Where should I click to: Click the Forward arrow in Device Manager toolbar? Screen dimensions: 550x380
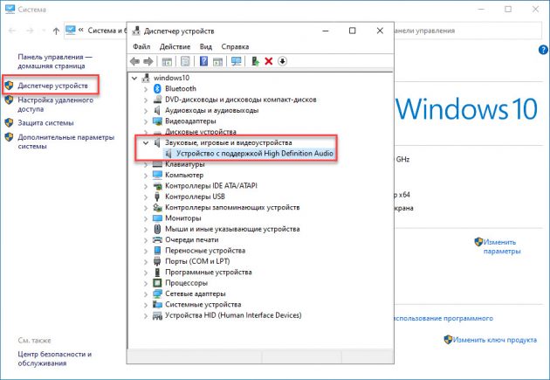(x=148, y=61)
